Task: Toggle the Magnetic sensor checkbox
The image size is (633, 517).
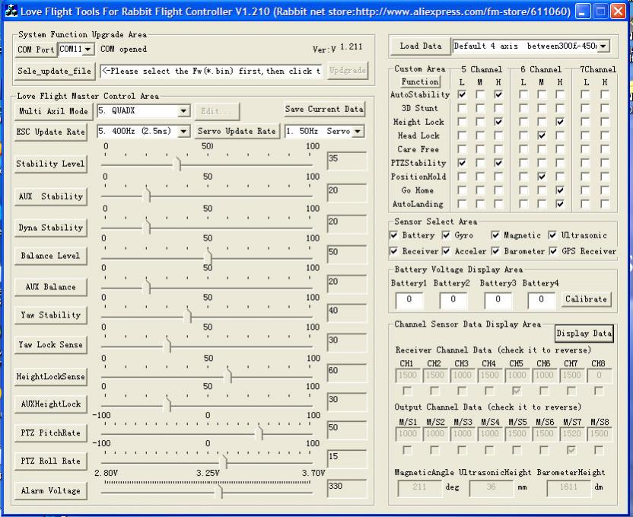Action: (495, 235)
